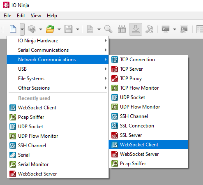This screenshot has width=203, height=185.
Task: Choose UDP Socket in Network submenu
Action: (148, 97)
